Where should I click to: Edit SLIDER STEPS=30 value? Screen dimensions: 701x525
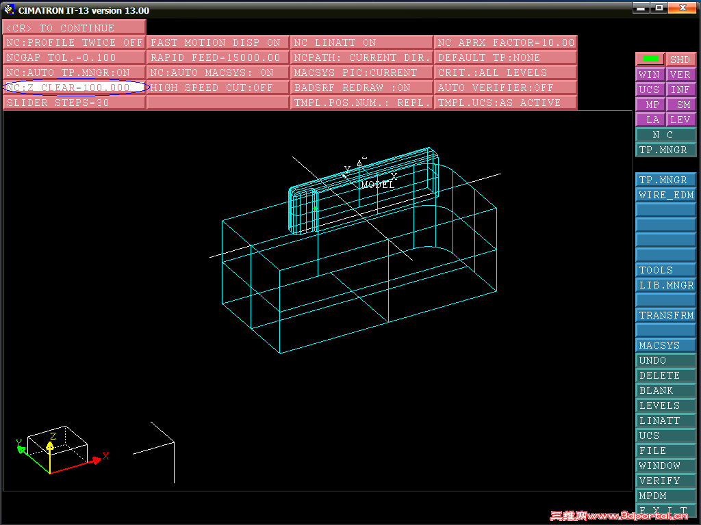pos(74,103)
